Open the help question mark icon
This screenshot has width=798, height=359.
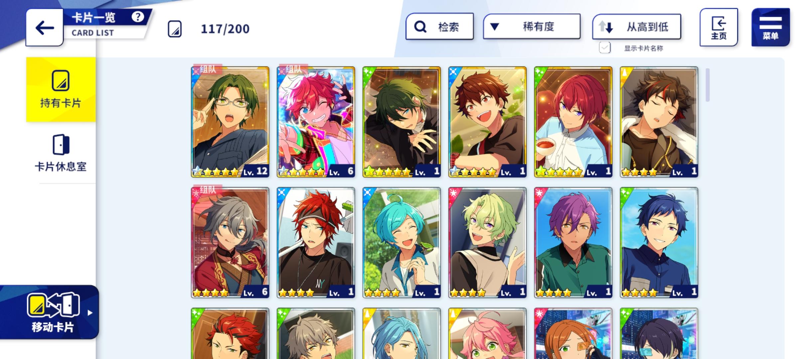[138, 17]
